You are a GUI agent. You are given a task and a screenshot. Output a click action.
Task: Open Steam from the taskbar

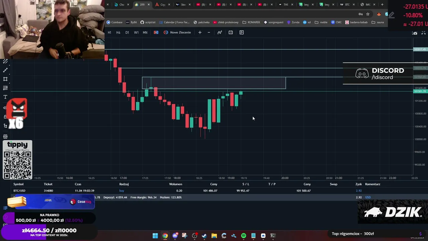coord(204,236)
